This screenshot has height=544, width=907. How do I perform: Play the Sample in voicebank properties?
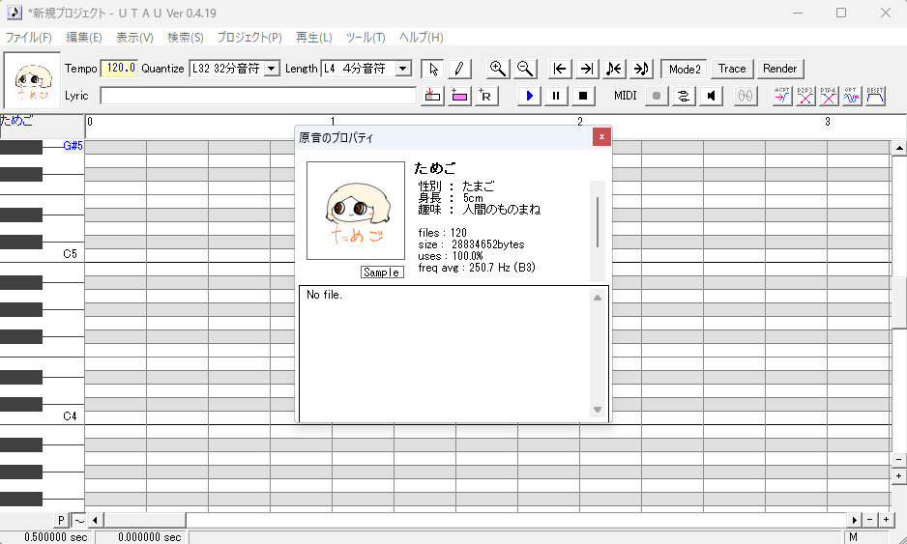tap(382, 272)
